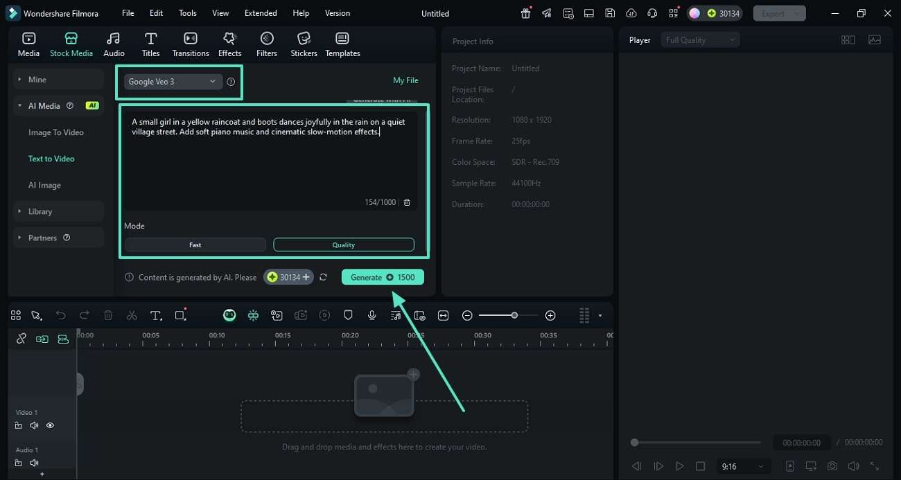
Task: Open the cloud upload icon
Action: (631, 13)
